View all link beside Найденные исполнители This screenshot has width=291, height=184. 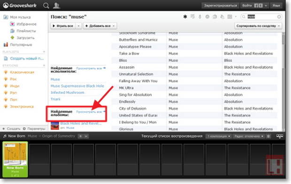point(91,69)
